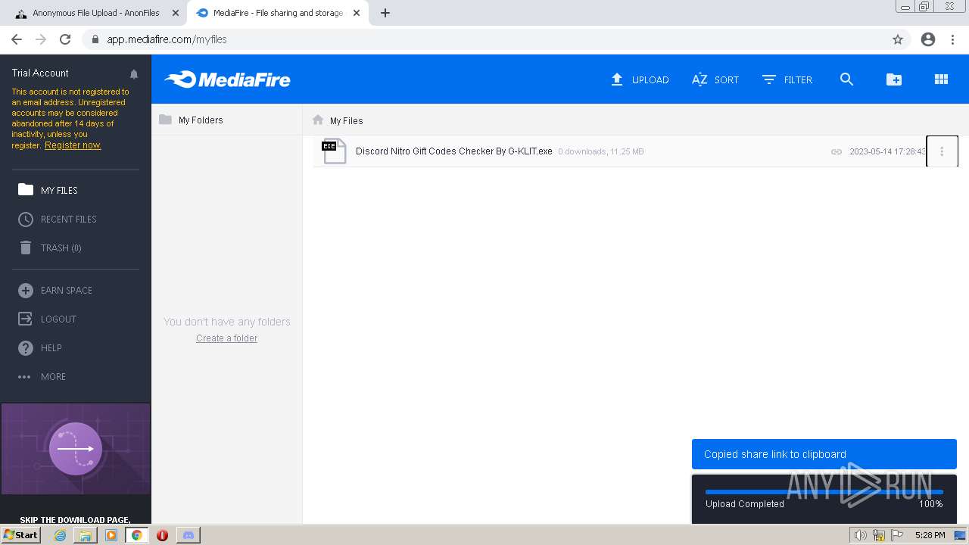The width and height of the screenshot is (969, 545).
Task: Click the taskbar clock
Action: [930, 535]
